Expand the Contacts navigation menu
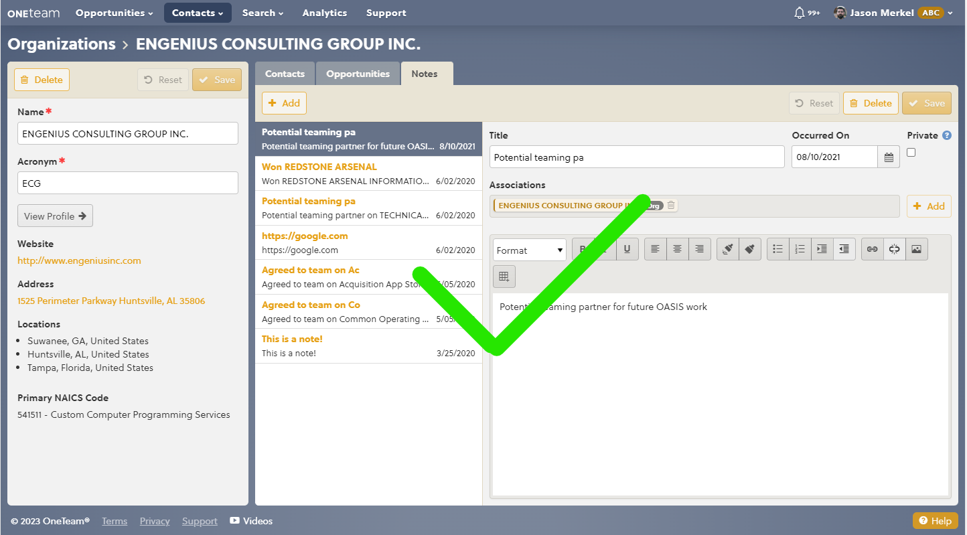The width and height of the screenshot is (967, 535). [x=198, y=12]
